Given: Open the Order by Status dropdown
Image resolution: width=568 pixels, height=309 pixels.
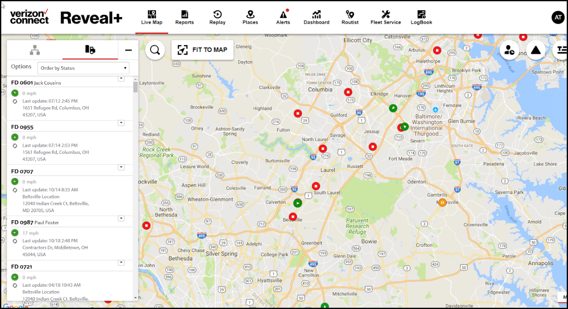Looking at the screenshot, I should [x=83, y=68].
